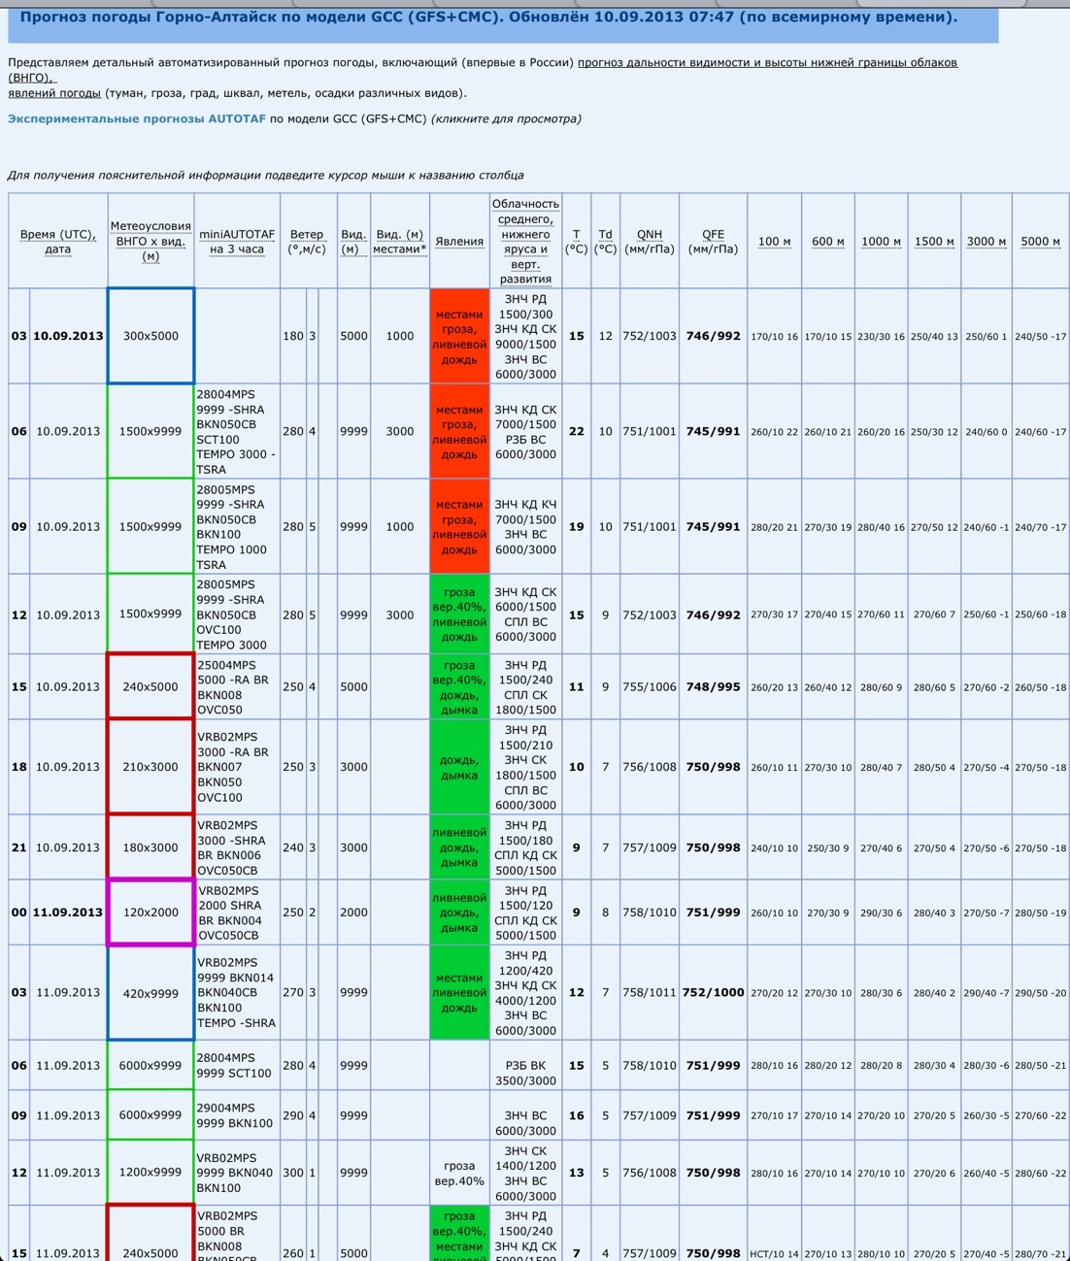
Task: Open the visibility and cloud base forecast link
Action: [x=766, y=62]
